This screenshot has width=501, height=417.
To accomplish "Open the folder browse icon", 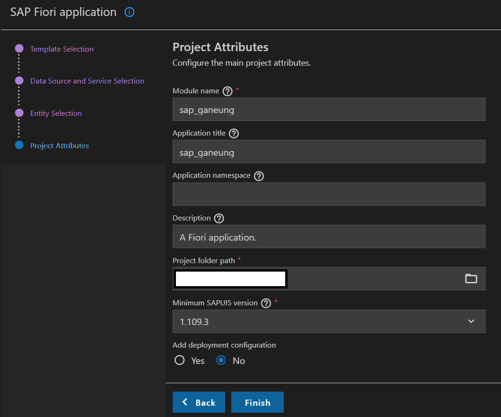I will click(x=471, y=279).
